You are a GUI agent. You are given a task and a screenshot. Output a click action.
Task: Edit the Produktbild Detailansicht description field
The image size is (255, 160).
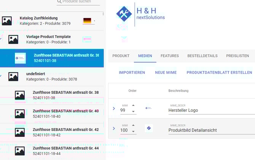coord(211,130)
